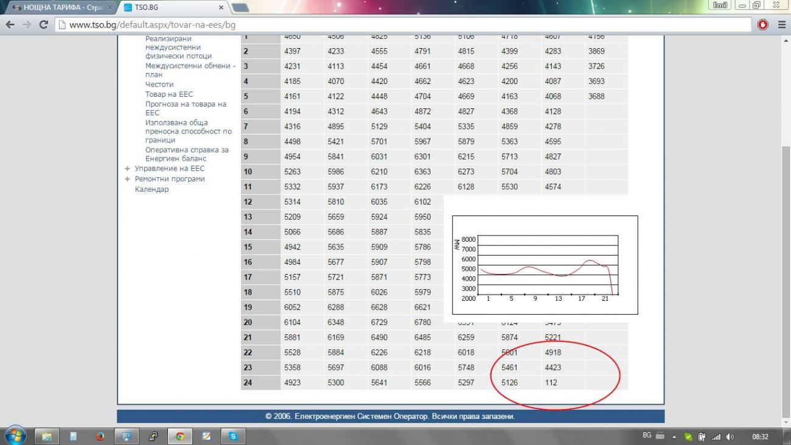This screenshot has width=791, height=445.
Task: Open Реализирани междусистемни физически потоци link
Action: (179, 47)
